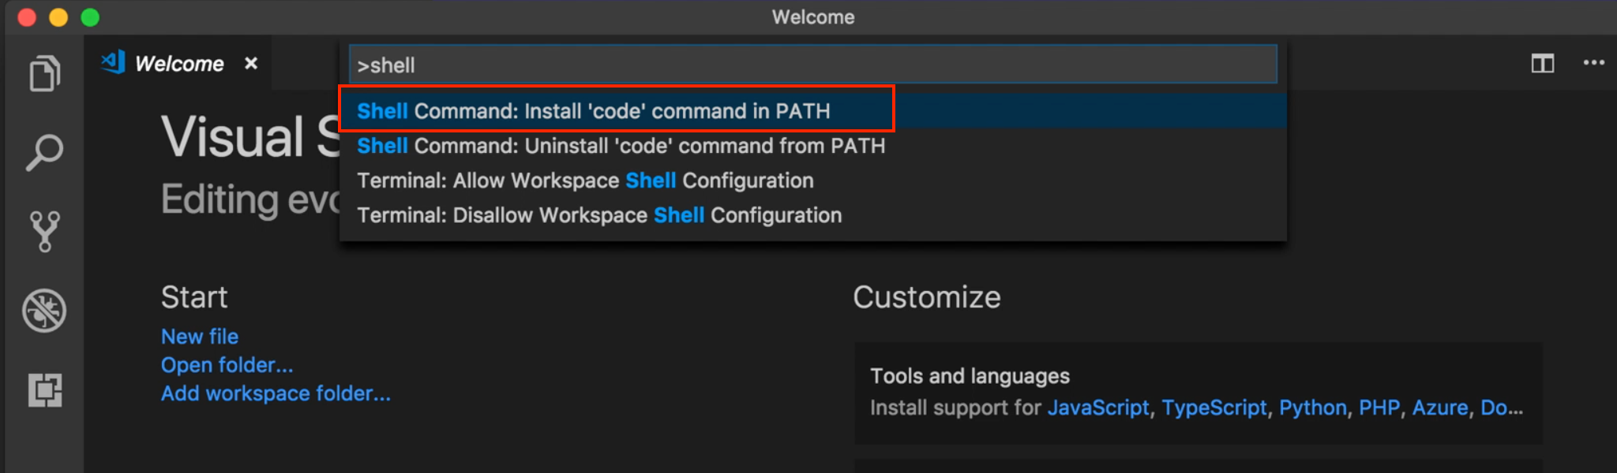
Task: Click Add workspace folder... link
Action: point(276,393)
